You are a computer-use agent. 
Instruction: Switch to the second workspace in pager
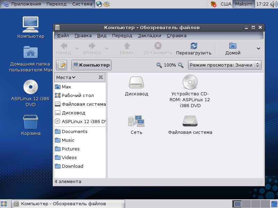point(246,204)
